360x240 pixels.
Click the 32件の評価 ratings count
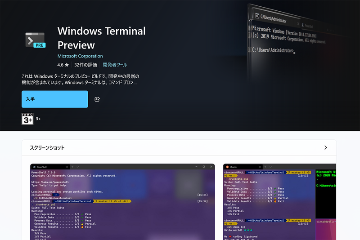click(x=85, y=65)
